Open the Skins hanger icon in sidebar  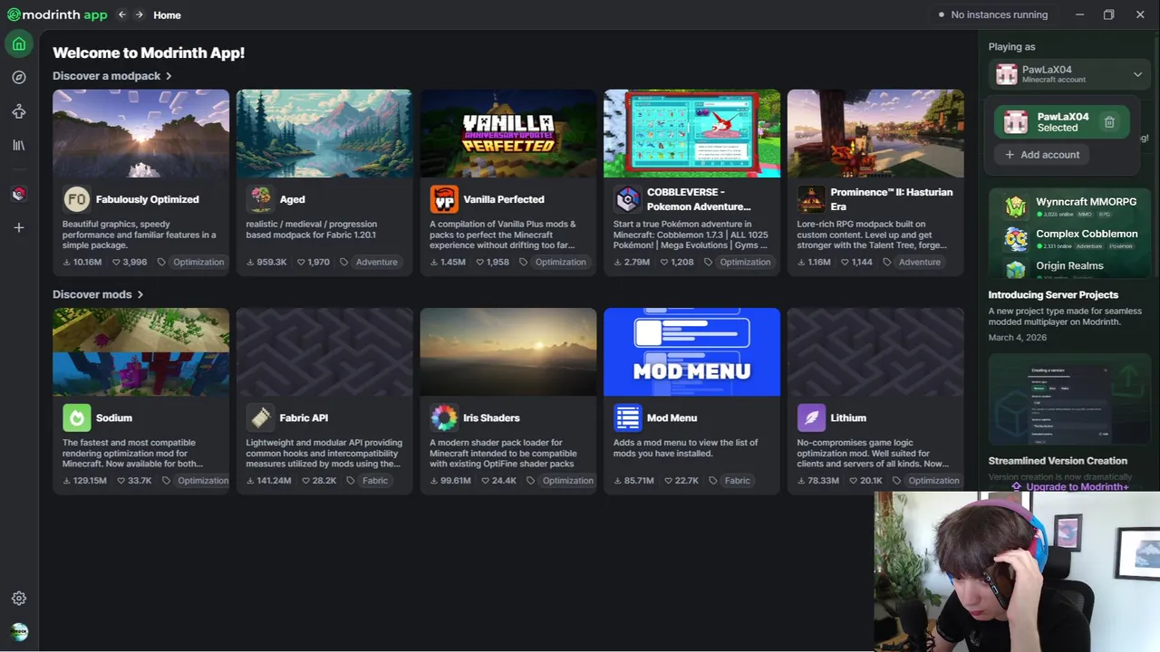[x=19, y=111]
